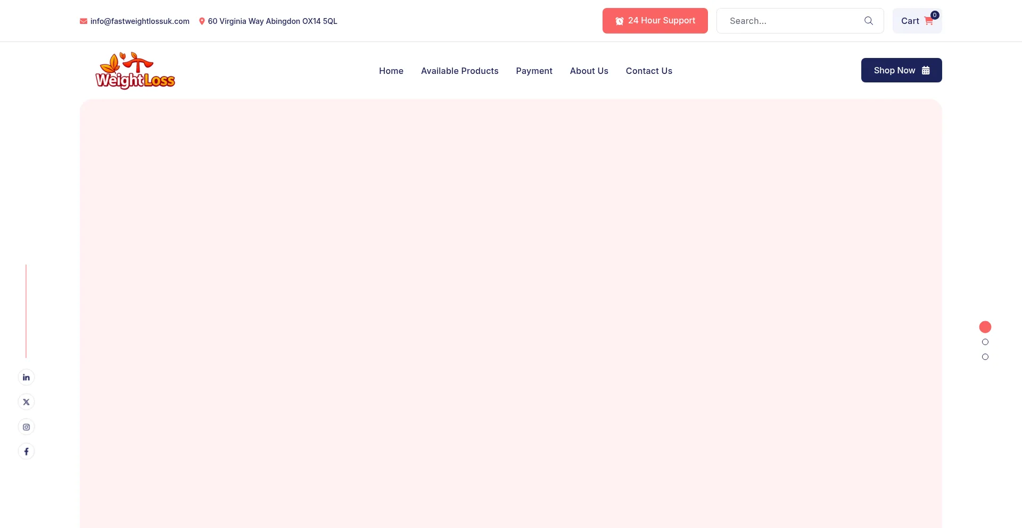Navigate to the Payment page
The image size is (1022, 528).
click(x=534, y=71)
